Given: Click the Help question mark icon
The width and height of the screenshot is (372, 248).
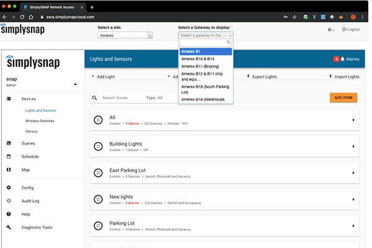Looking at the screenshot, I should click(x=9, y=214).
